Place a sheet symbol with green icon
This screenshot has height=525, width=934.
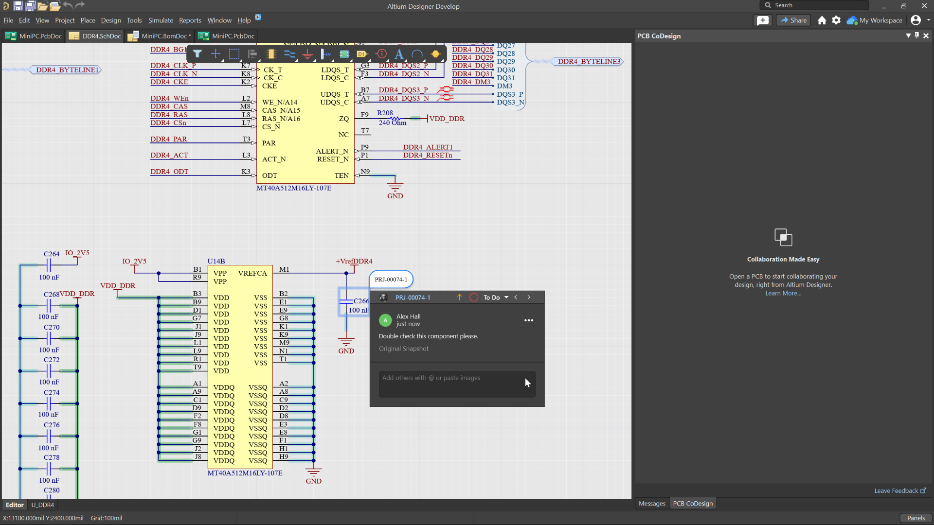coord(344,54)
